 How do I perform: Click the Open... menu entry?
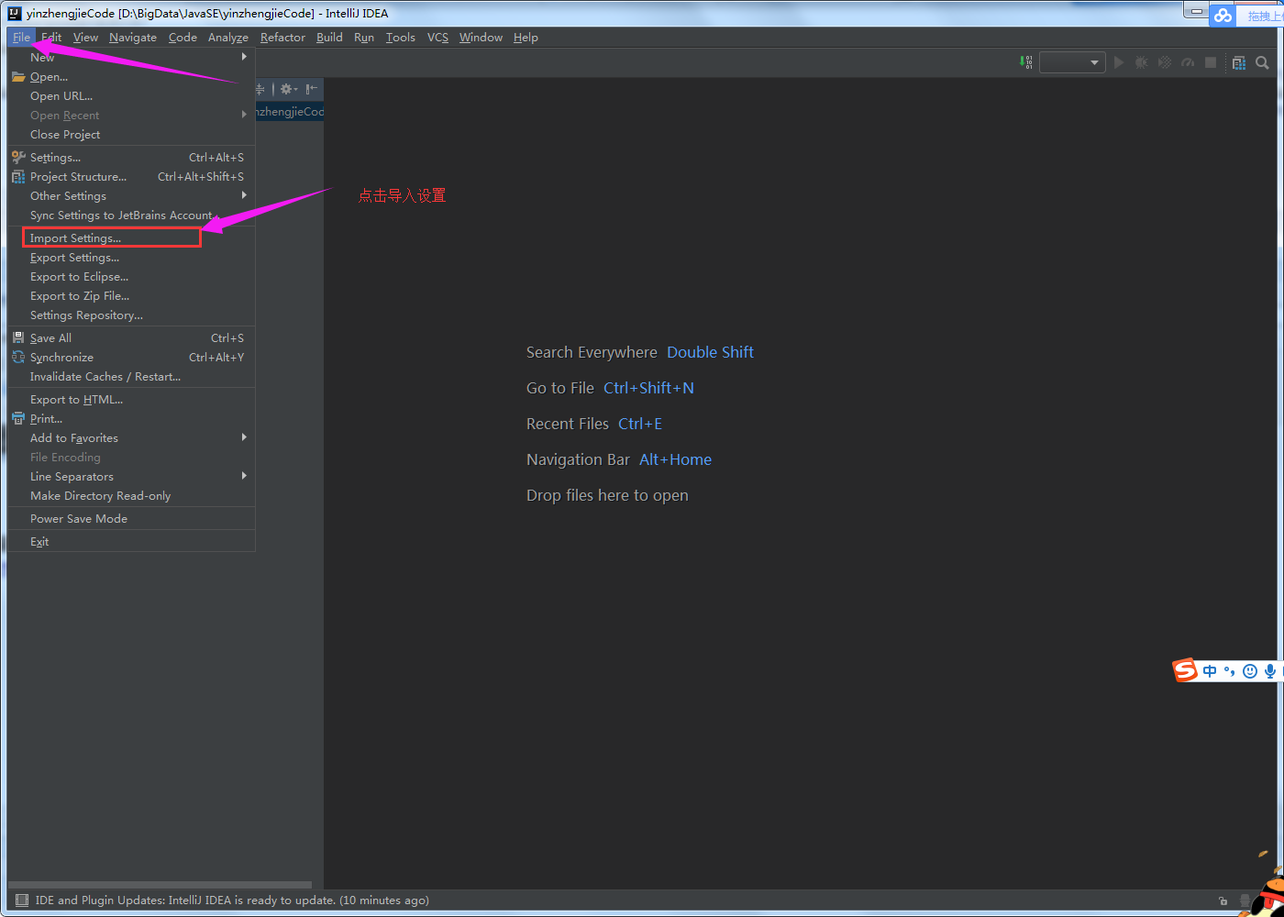coord(131,76)
